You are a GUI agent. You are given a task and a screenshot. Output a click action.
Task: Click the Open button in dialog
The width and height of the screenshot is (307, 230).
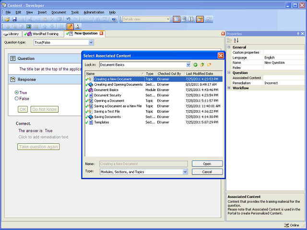click(207, 164)
